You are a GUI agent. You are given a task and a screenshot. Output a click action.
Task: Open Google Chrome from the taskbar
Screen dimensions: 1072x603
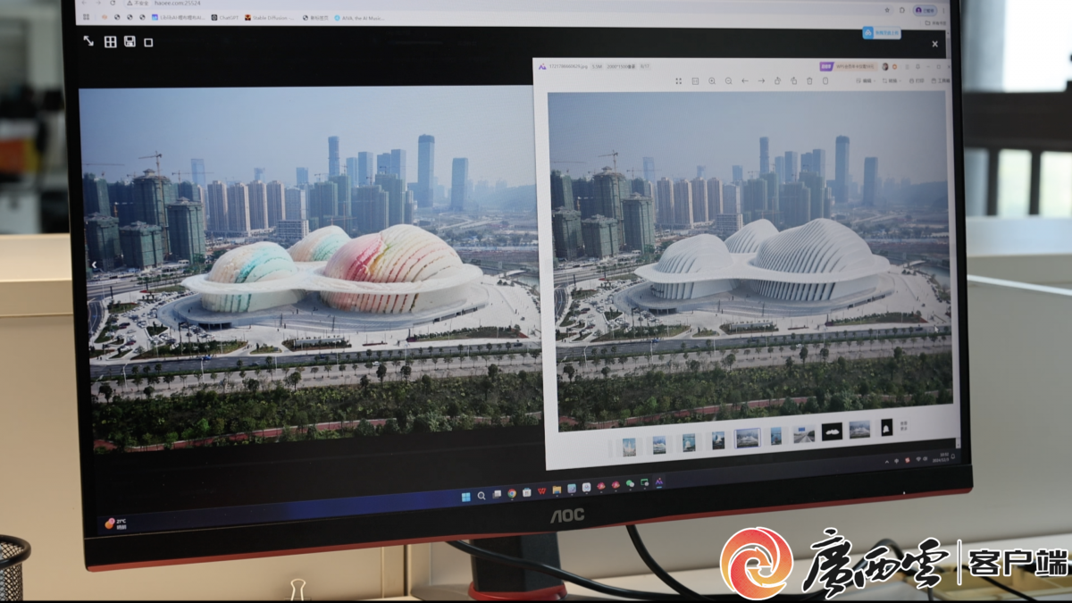512,493
